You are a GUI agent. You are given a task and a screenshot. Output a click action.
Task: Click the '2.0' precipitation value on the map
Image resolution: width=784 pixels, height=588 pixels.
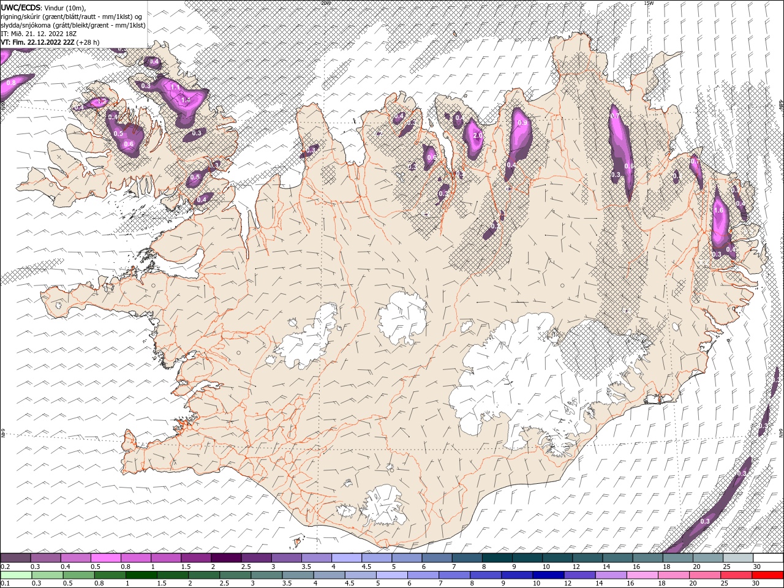[478, 135]
